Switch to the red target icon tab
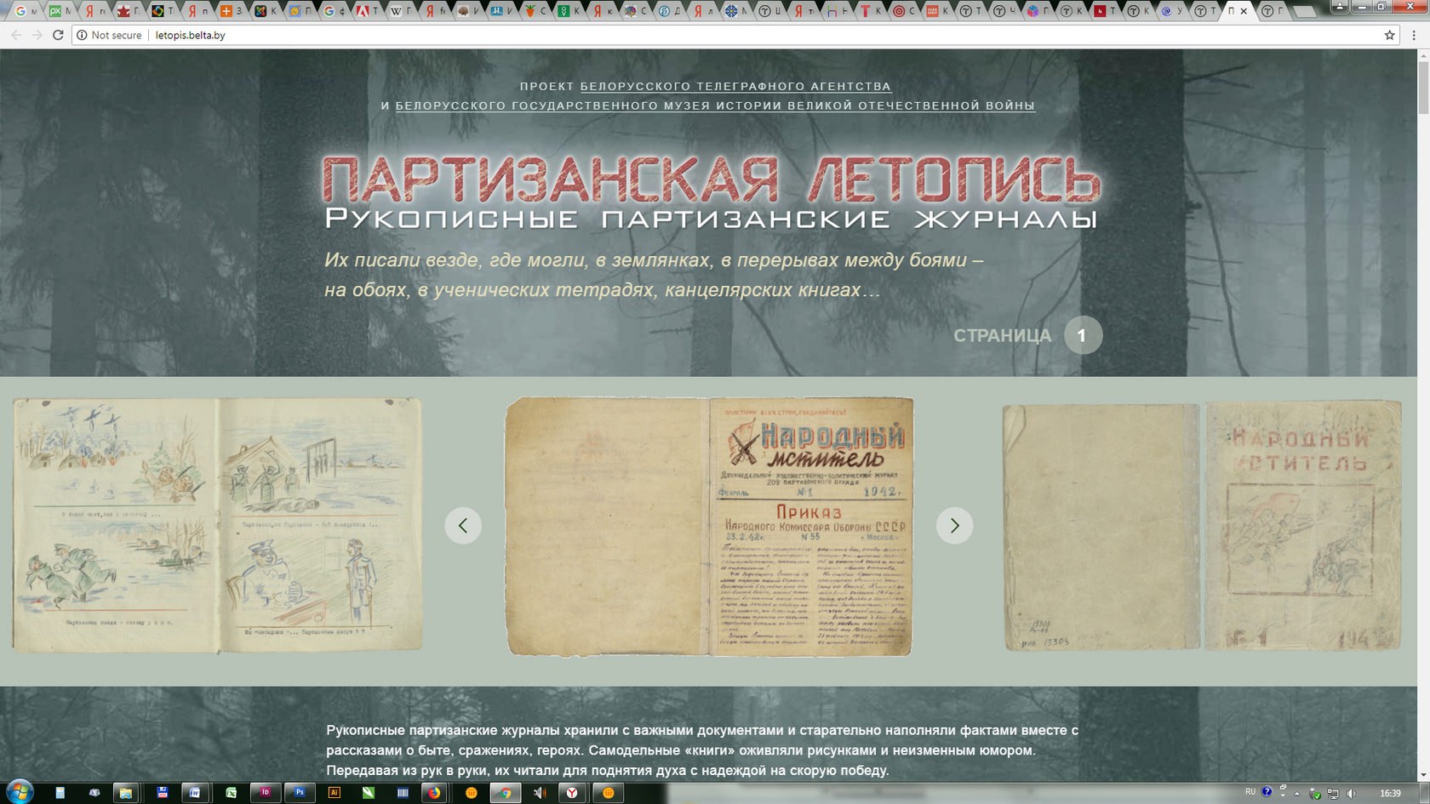Screen dimensions: 1430x804 tap(903, 11)
